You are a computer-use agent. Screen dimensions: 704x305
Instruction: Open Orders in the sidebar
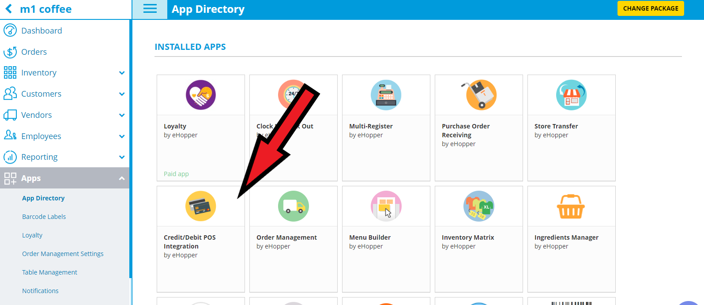pos(34,52)
